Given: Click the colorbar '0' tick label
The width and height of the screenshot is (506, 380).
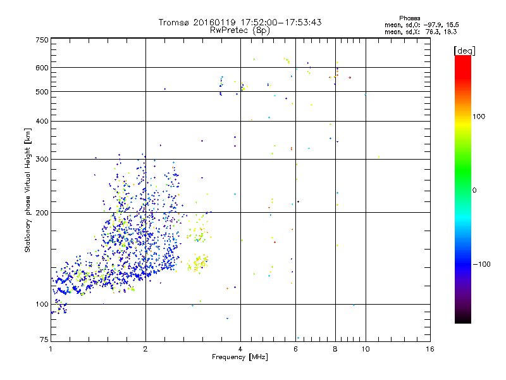Looking at the screenshot, I should point(474,191).
